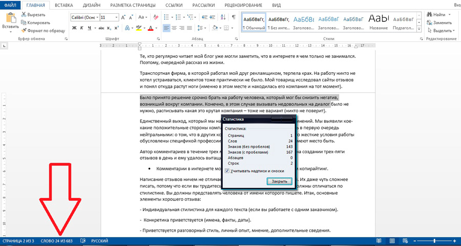Toggle Учитывать надписи и сноски checkbox
The height and width of the screenshot is (246, 461).
[227, 171]
